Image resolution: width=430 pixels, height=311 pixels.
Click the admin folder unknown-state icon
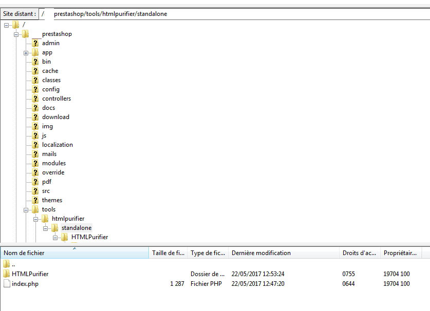coord(35,43)
